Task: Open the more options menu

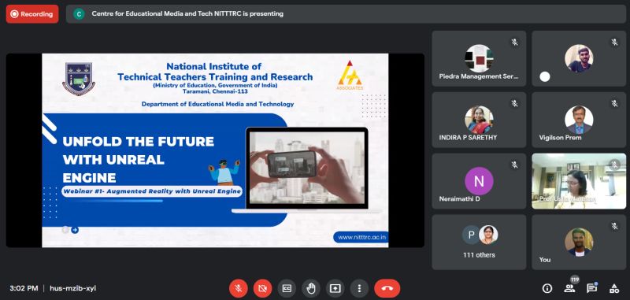Action: click(359, 288)
